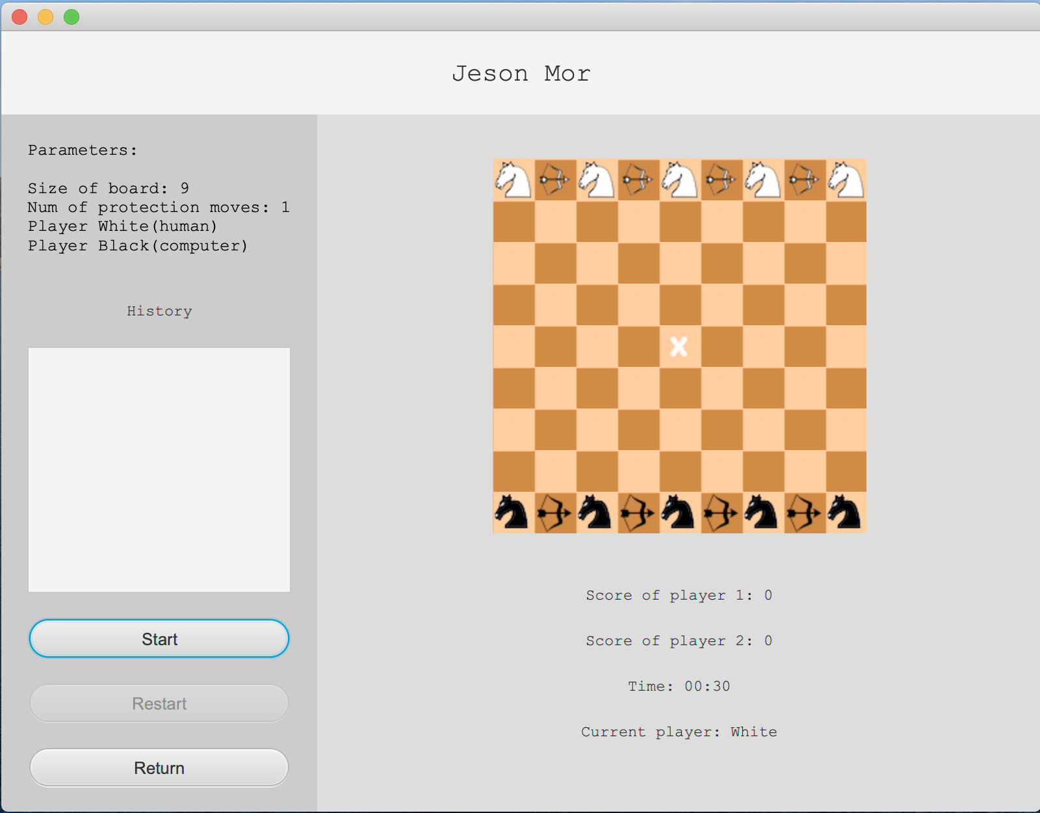Select the white archer in the eighth column
The width and height of the screenshot is (1040, 813).
[805, 180]
